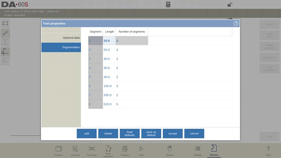Select the Segmentation tab
The width and height of the screenshot is (281, 158).
pos(61,47)
